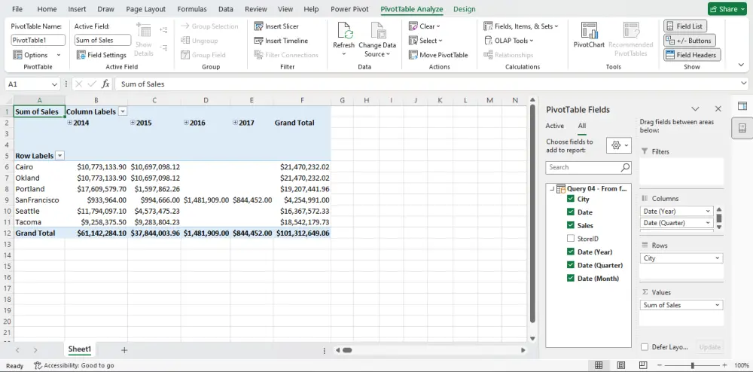Switch to Page Break Preview in status bar
The width and height of the screenshot is (753, 372).
643,365
